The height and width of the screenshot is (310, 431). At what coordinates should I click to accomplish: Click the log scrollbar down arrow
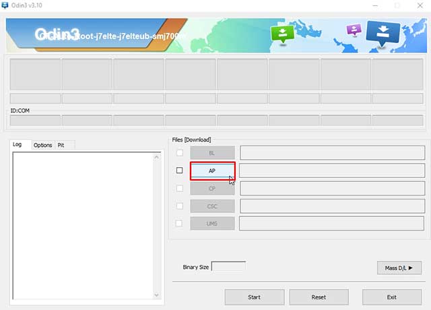[156, 295]
